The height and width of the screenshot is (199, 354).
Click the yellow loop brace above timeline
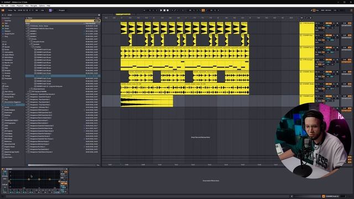pyautogui.click(x=123, y=14)
